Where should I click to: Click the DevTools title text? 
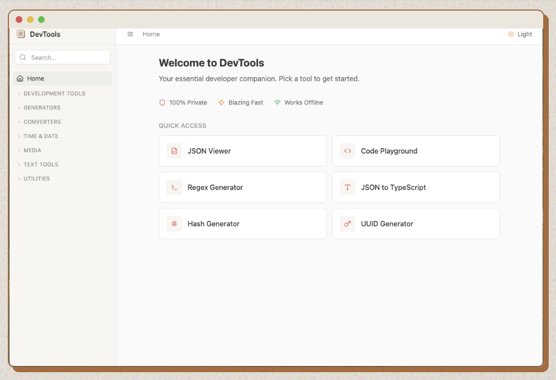pyautogui.click(x=45, y=35)
